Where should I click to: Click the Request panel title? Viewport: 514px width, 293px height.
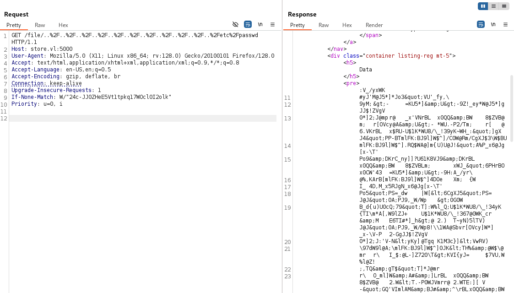tap(16, 14)
